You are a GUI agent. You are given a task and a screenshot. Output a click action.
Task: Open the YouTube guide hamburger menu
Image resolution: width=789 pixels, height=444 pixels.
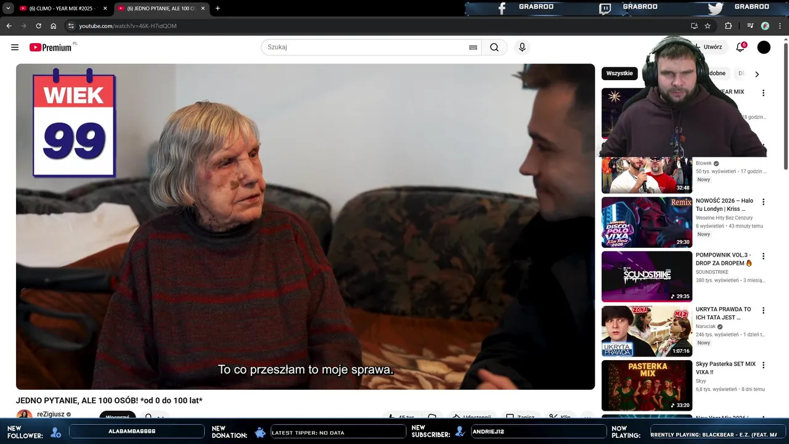(x=15, y=47)
